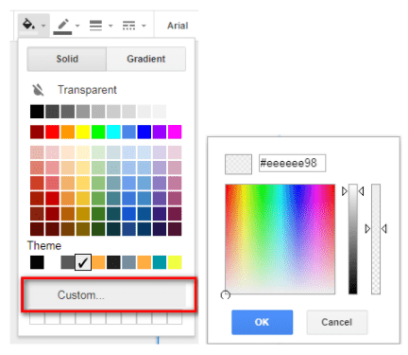
Task: Click the hex color input field
Action: [292, 163]
